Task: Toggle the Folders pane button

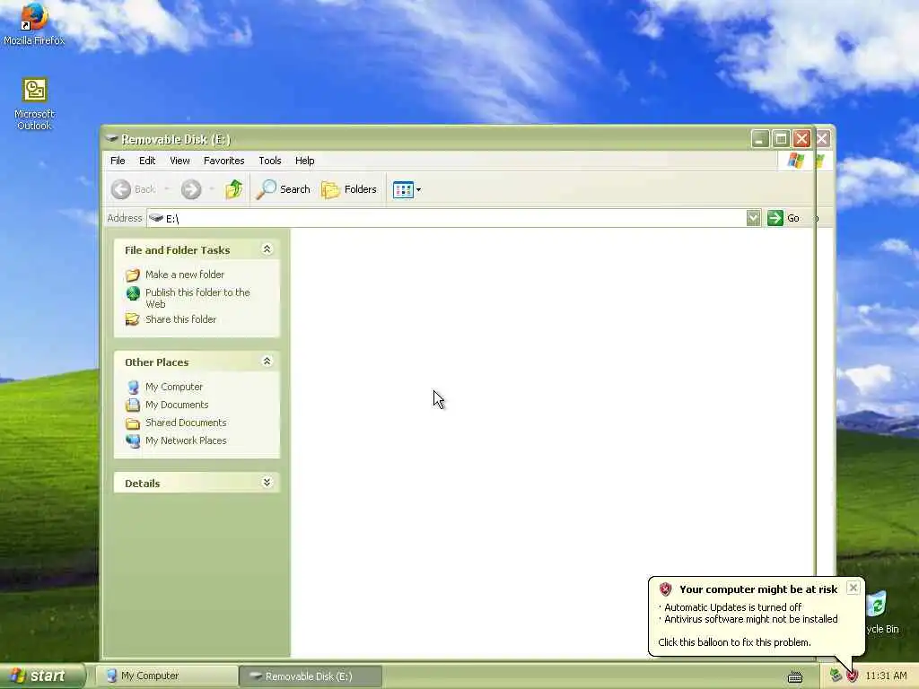Action: pos(349,189)
